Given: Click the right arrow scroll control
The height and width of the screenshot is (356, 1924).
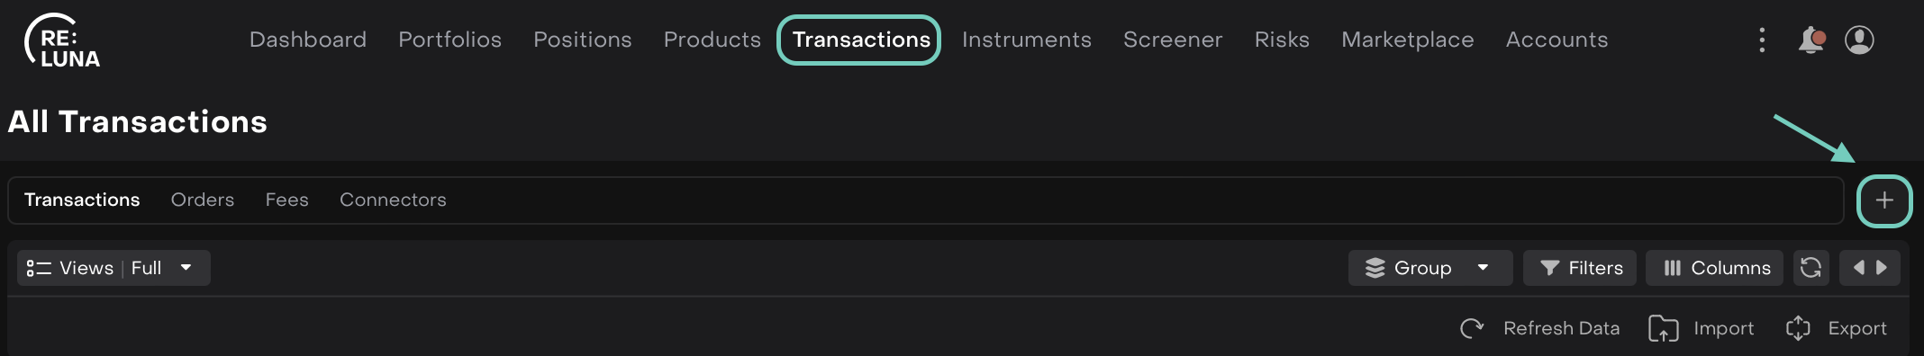Looking at the screenshot, I should (x=1882, y=268).
